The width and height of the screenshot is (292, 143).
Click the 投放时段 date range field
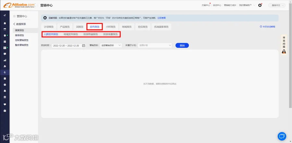(69, 46)
